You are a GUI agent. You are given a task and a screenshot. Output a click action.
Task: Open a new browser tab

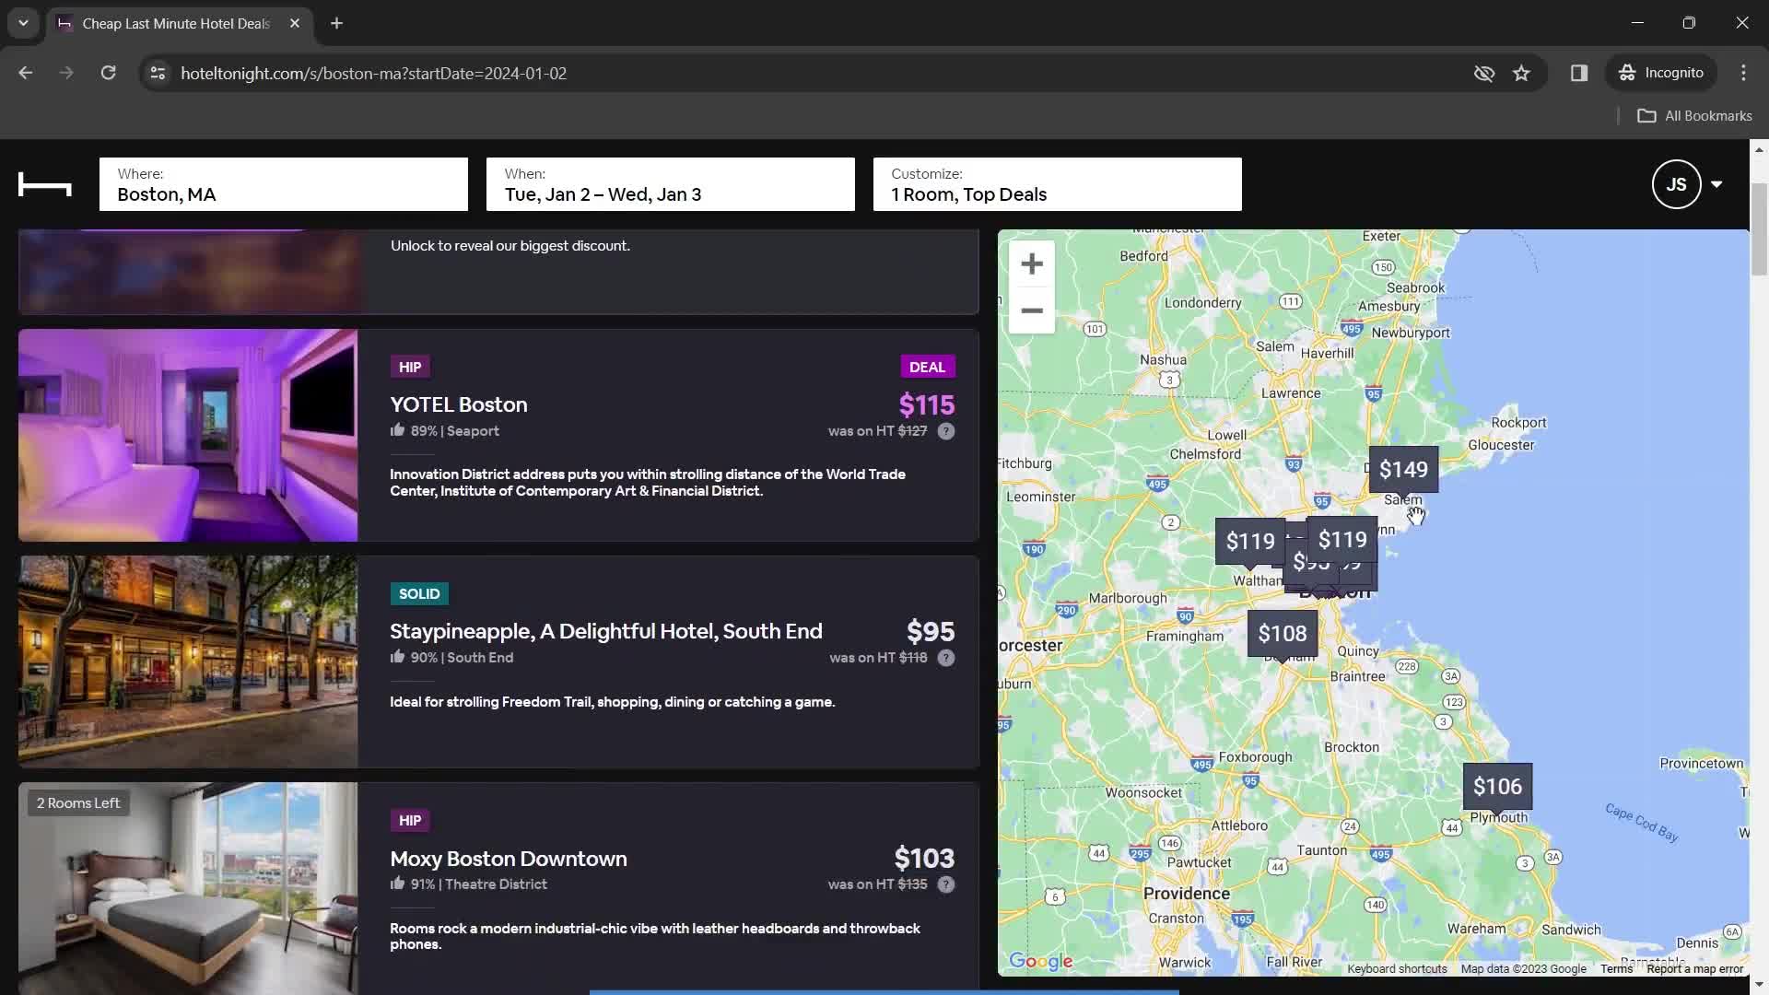pyautogui.click(x=337, y=23)
